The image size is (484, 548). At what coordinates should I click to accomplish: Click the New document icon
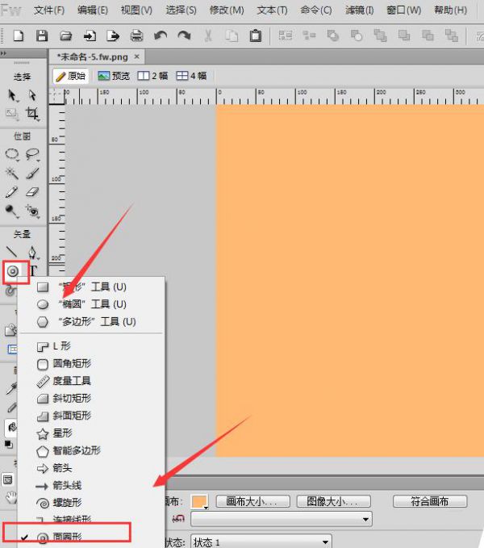pos(19,36)
